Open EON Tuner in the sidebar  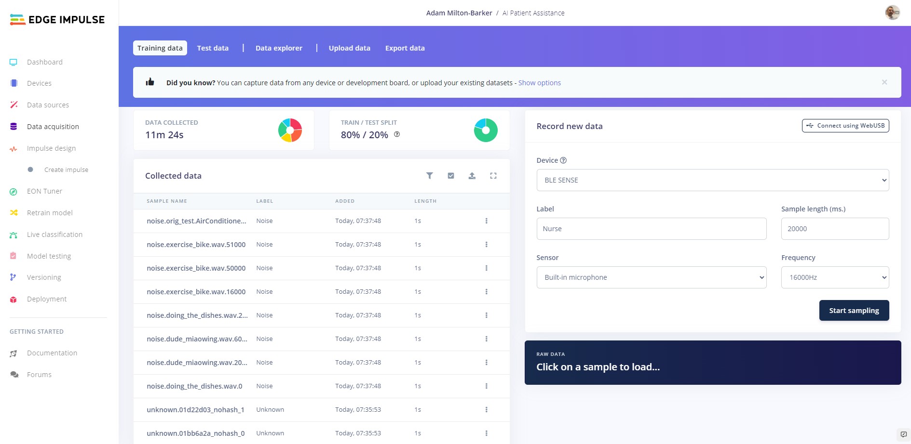click(44, 191)
